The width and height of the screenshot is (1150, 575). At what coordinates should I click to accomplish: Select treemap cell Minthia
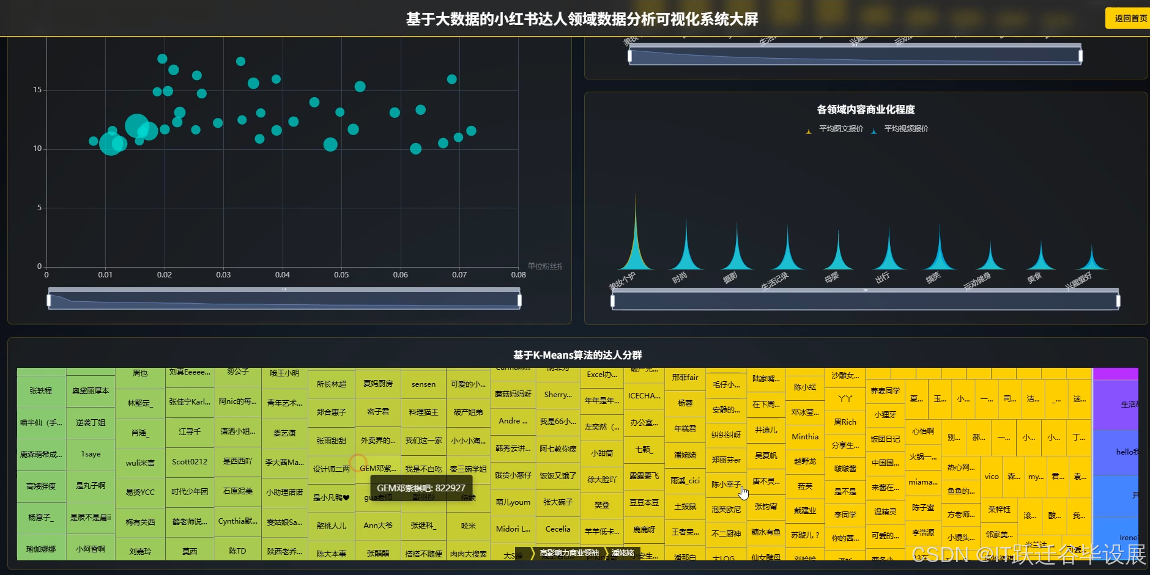pyautogui.click(x=805, y=437)
